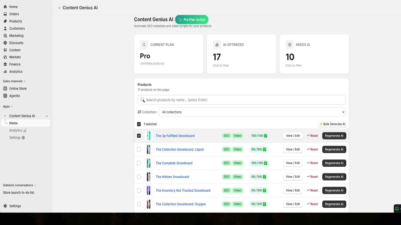Click 100/100 score on The 3p Fulfilled Snowboard

coord(259,136)
